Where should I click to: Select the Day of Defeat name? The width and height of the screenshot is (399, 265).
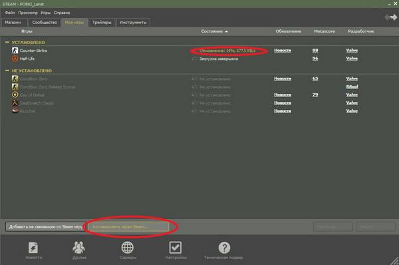tap(32, 95)
